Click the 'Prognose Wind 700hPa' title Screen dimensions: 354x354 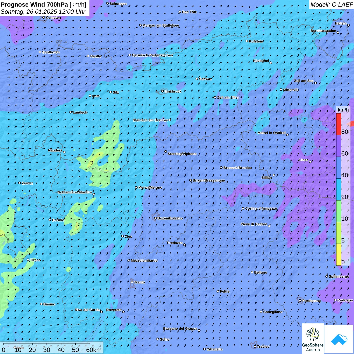pos(35,5)
